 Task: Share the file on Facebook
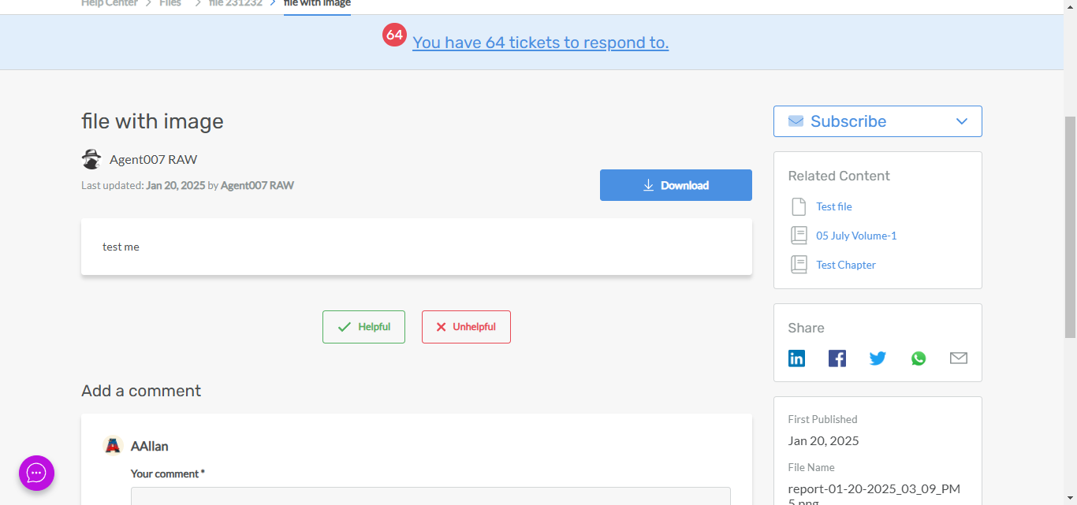(837, 358)
